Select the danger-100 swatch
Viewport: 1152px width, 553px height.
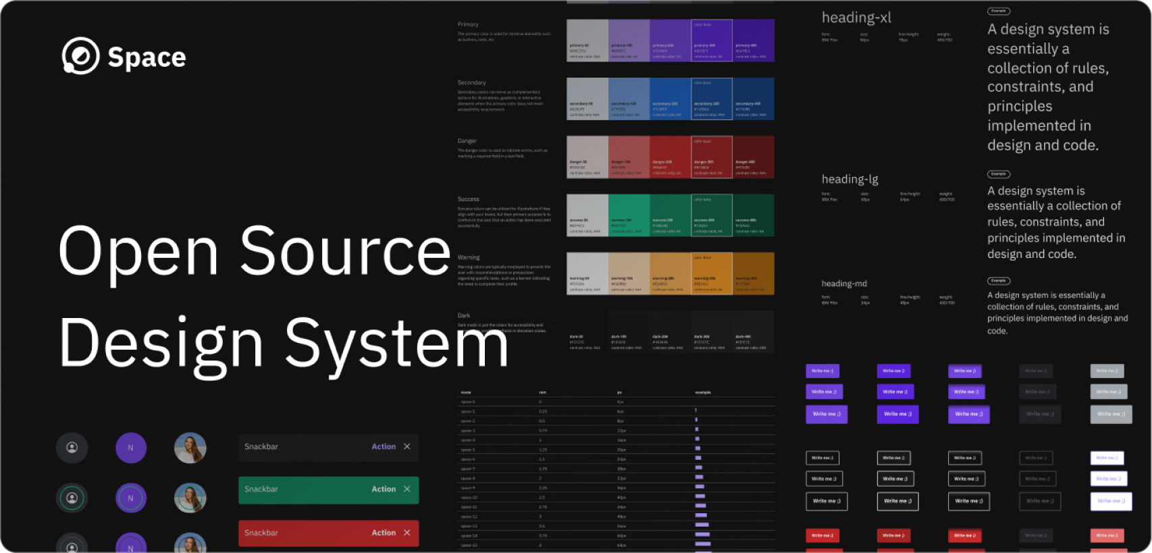click(x=629, y=157)
